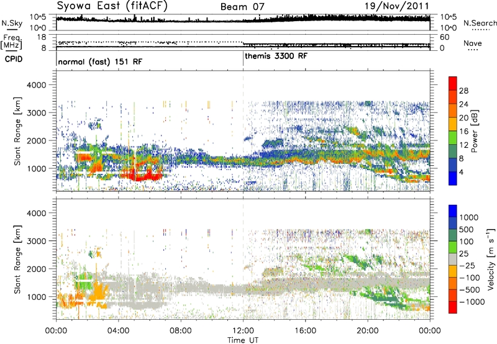Click the '20:00' time axis tick label
This screenshot has height=344, width=497.
tap(368, 331)
